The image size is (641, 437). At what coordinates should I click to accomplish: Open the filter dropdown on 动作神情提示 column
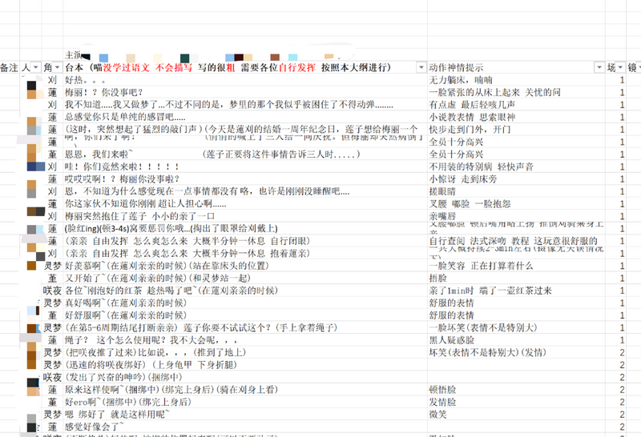[x=599, y=67]
